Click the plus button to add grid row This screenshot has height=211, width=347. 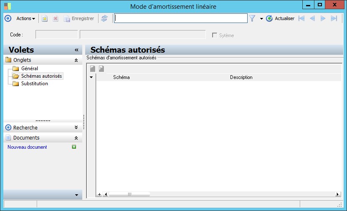tap(99, 194)
